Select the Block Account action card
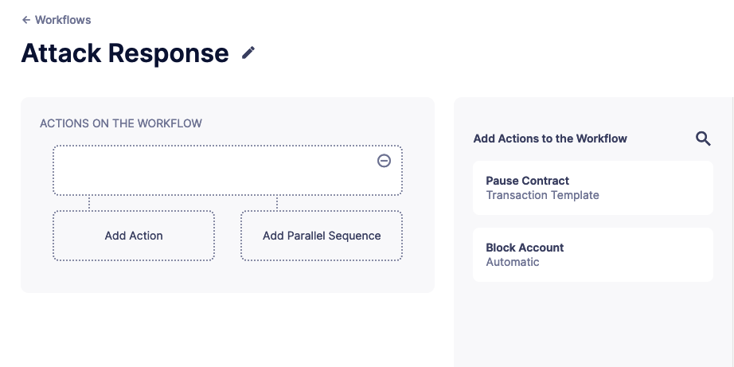Image resolution: width=734 pixels, height=367 pixels. coord(592,255)
